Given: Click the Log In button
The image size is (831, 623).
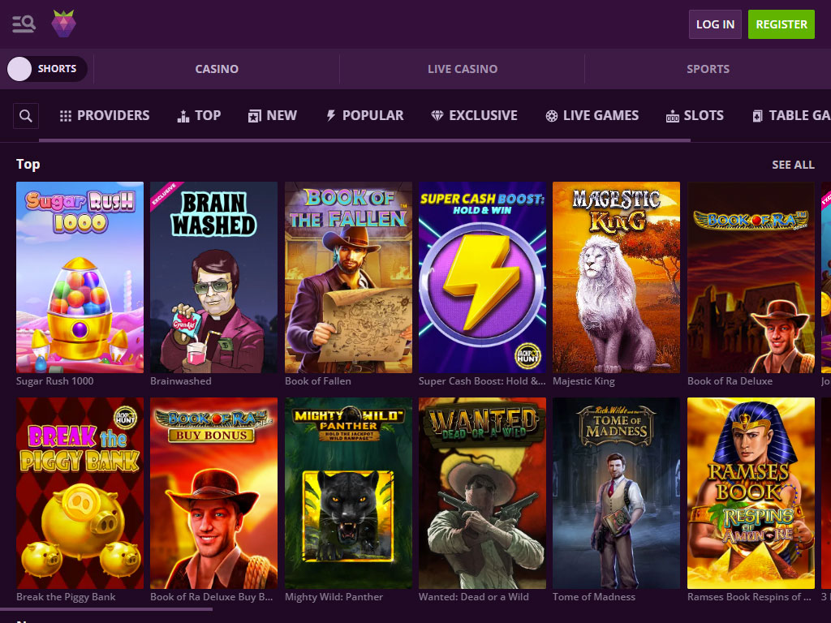Looking at the screenshot, I should click(x=715, y=24).
